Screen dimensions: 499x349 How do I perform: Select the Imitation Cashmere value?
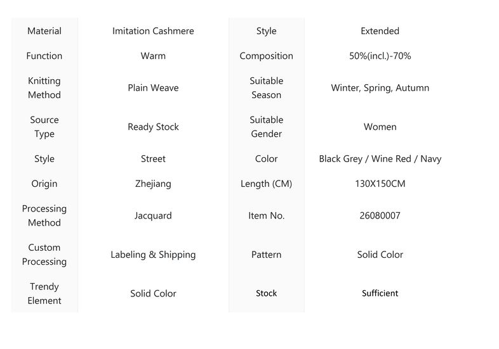(153, 31)
